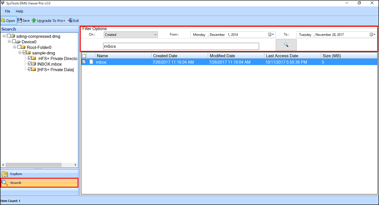Image resolution: width=379 pixels, height=205 pixels.
Task: Open the To date calendar picker
Action: [x=372, y=34]
